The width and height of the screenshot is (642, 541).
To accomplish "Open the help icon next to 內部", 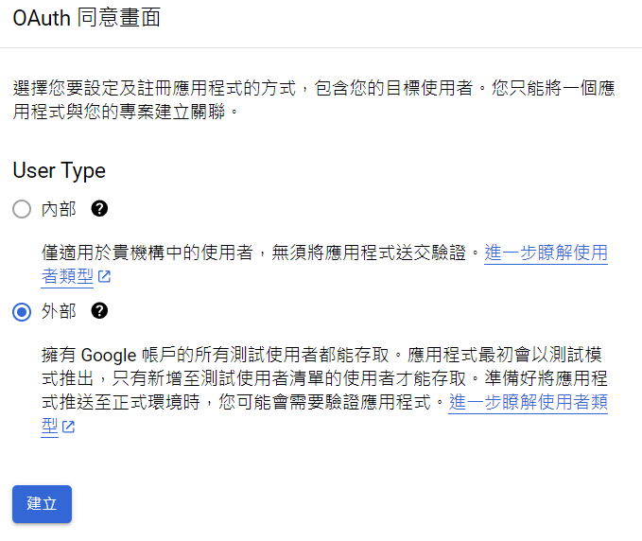I will 99,209.
